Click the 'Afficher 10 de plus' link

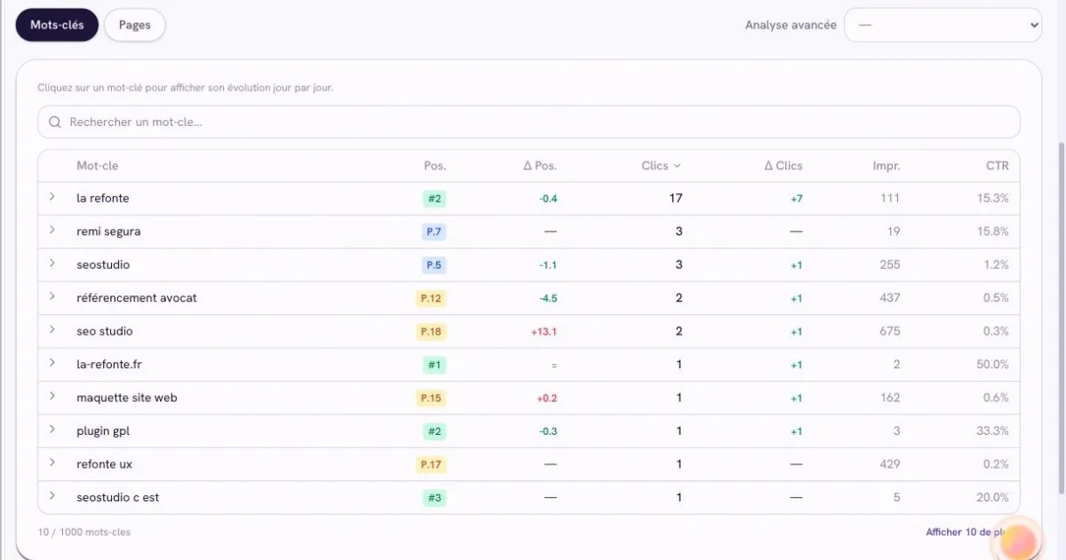coord(968,532)
